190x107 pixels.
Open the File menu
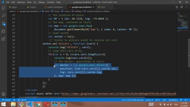pos(8,2)
